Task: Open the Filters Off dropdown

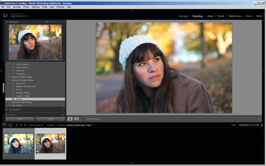Action: [x=249, y=125]
